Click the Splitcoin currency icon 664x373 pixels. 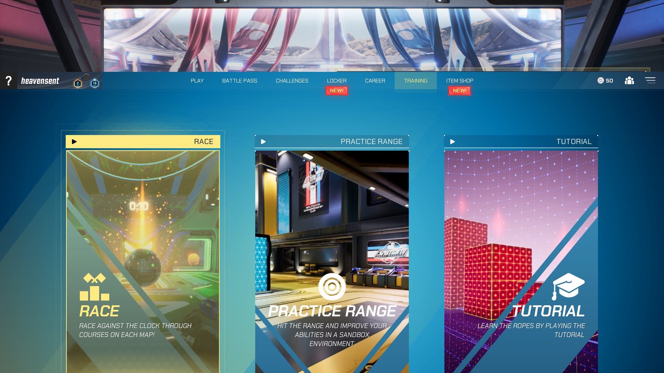click(601, 80)
